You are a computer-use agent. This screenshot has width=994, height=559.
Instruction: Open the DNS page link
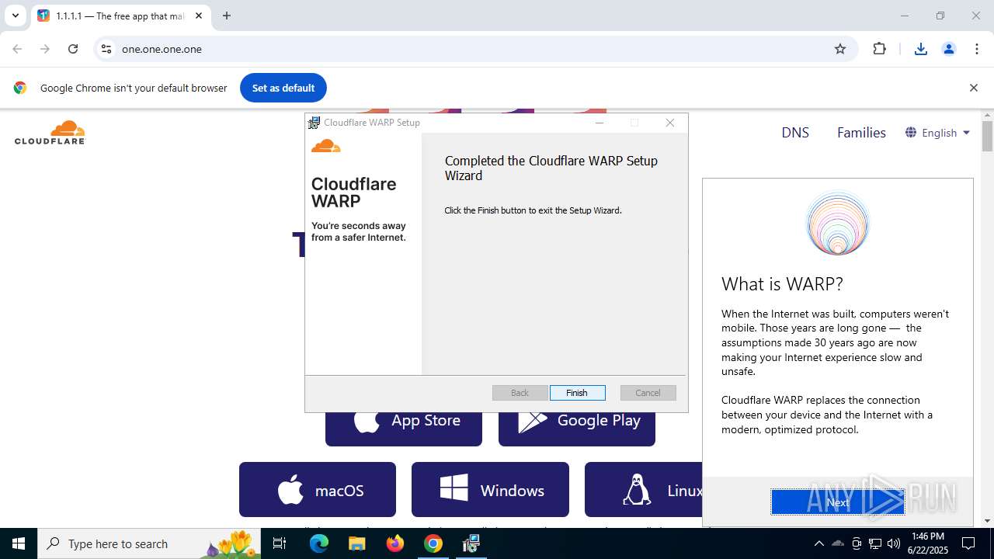click(x=795, y=133)
